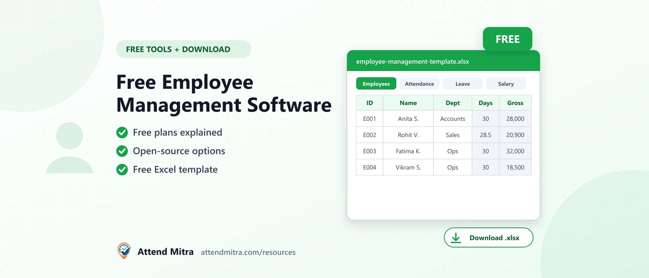Viewport: 649px width, 278px height.
Task: Click the checkmark beside Free Excel template
Action: click(122, 170)
